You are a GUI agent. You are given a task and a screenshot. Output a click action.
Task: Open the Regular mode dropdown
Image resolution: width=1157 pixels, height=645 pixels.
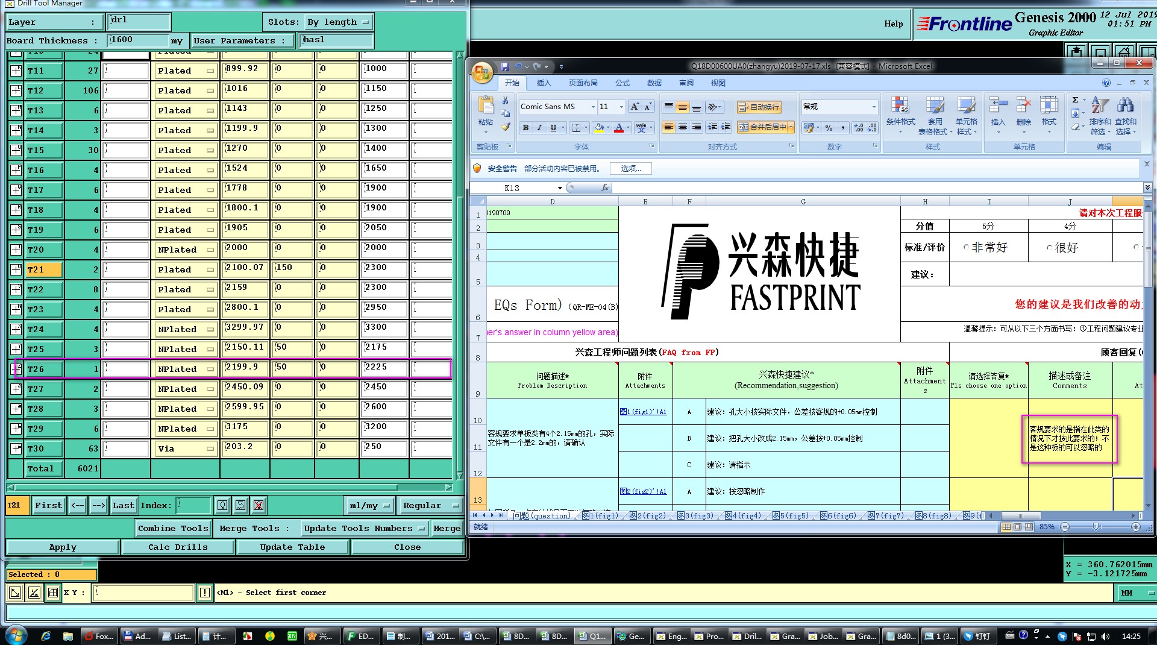(x=430, y=505)
